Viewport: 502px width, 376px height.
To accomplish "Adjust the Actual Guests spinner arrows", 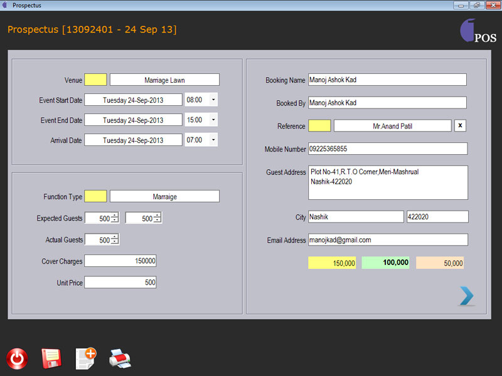I will coord(115,239).
